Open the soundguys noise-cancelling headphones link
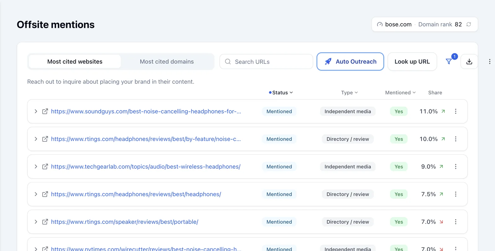This screenshot has height=251, width=495. click(146, 111)
